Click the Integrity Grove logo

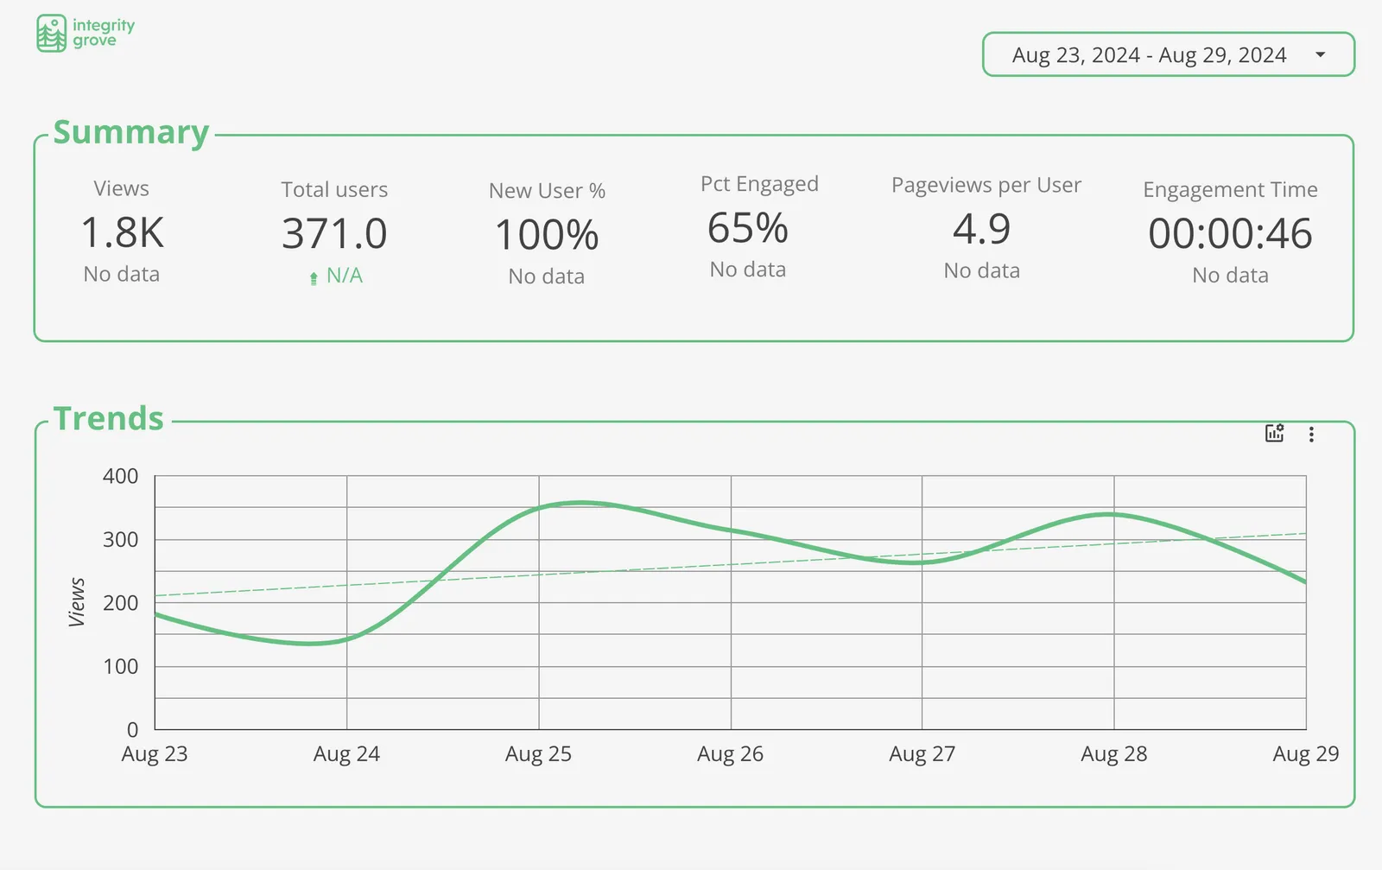click(86, 34)
